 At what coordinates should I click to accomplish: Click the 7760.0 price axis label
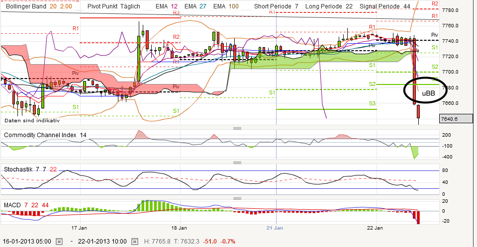point(450,26)
